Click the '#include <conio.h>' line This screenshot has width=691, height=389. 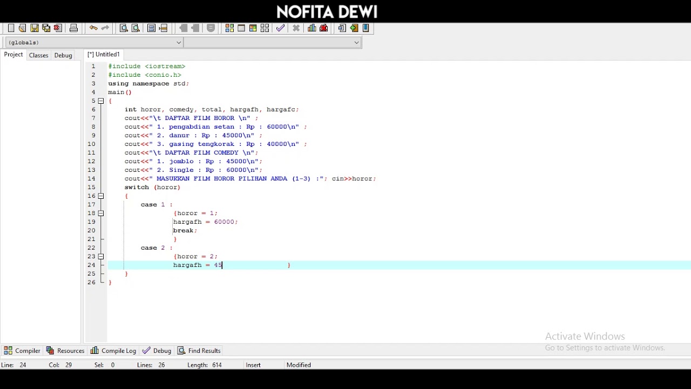pos(145,75)
